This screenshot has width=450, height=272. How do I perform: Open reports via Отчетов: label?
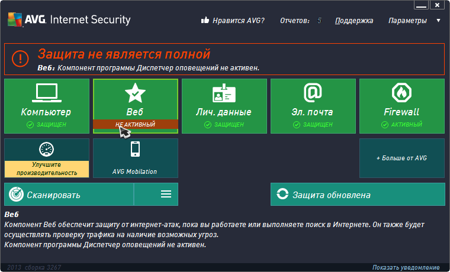(x=295, y=21)
